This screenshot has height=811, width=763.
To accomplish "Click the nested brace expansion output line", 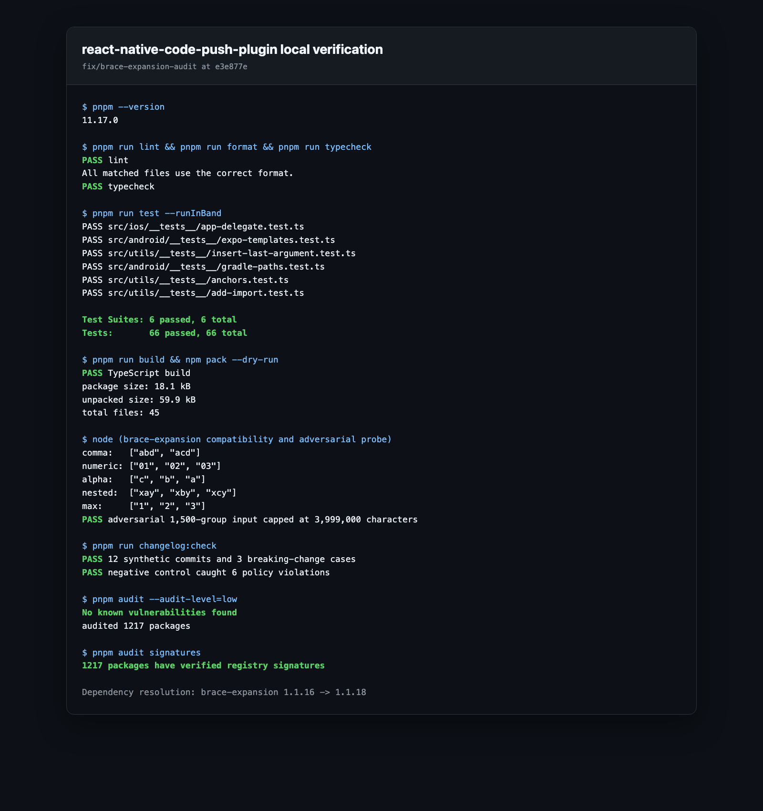I will pyautogui.click(x=159, y=493).
